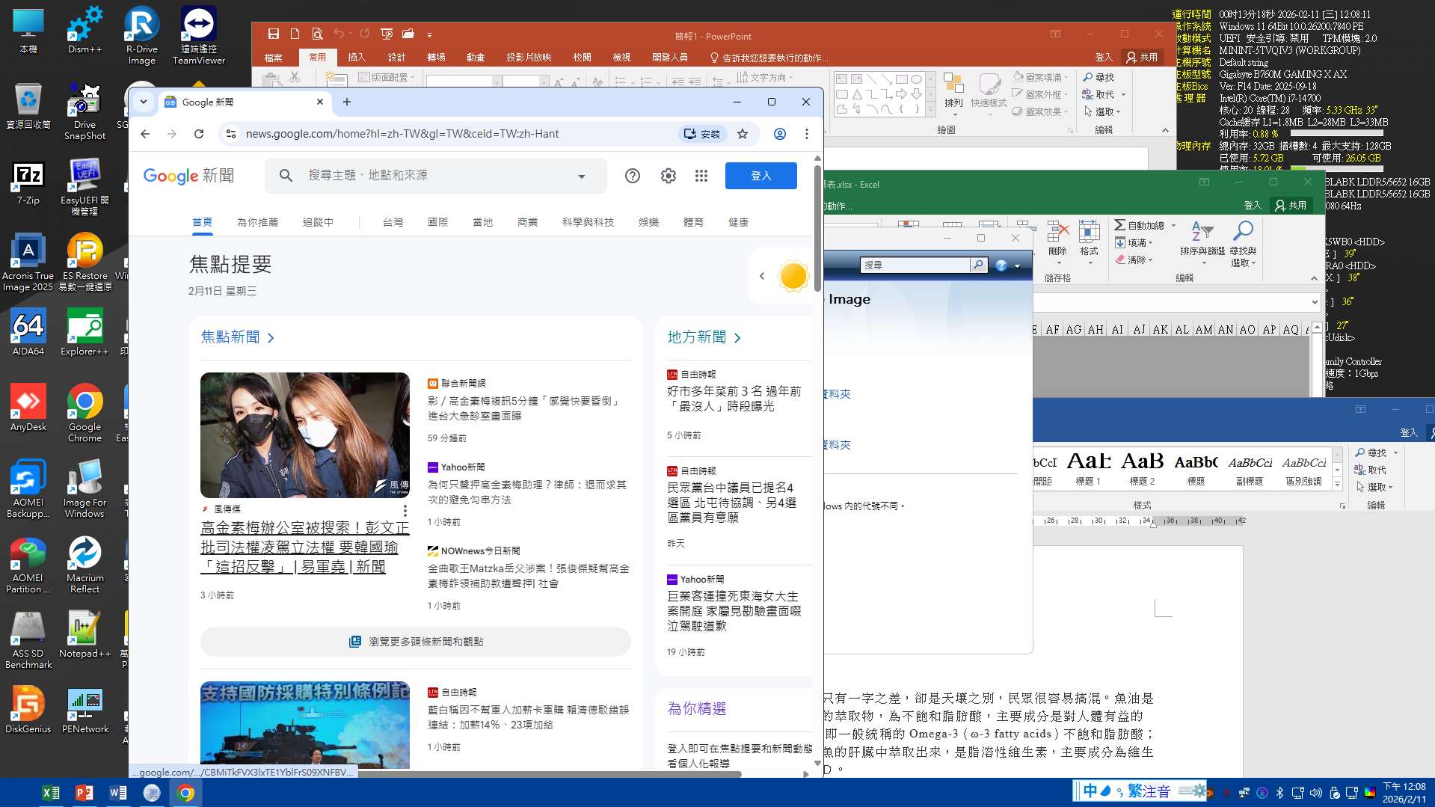
Task: Click the Chrome reload page icon
Action: (x=199, y=134)
